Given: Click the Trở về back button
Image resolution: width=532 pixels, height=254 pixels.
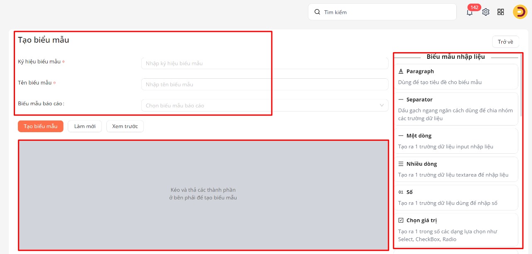Looking at the screenshot, I should tap(505, 42).
